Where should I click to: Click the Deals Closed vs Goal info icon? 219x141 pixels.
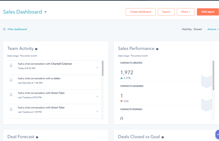coord(163,137)
